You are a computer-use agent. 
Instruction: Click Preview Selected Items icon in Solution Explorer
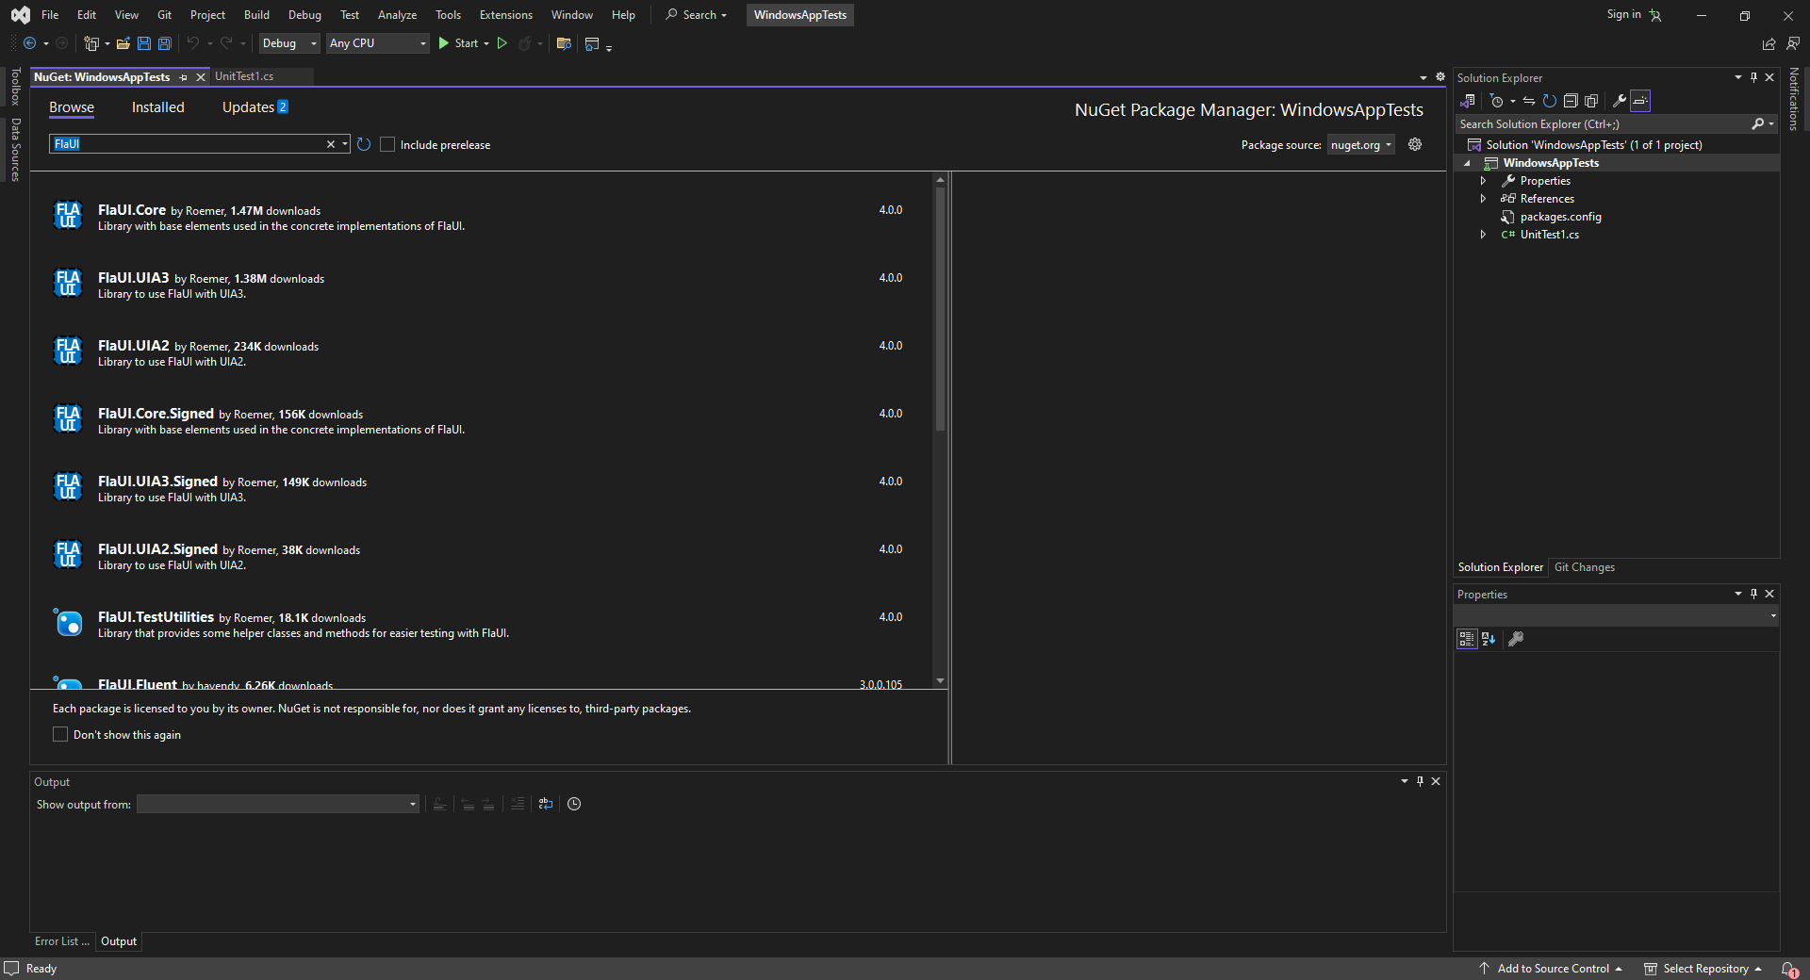point(1640,101)
